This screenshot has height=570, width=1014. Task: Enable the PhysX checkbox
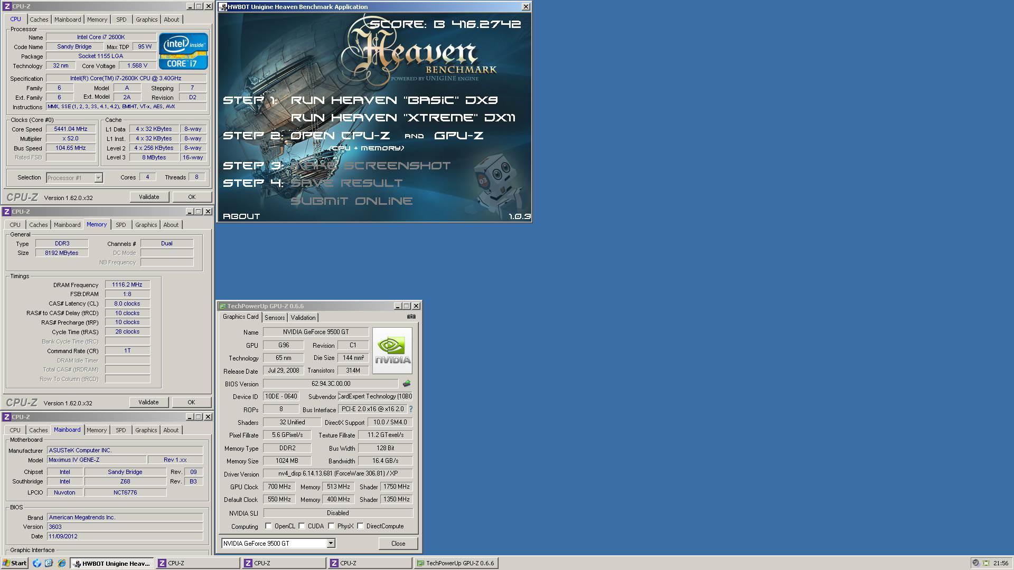pos(331,526)
